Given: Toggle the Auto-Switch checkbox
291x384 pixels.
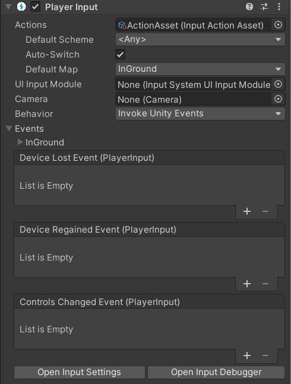Looking at the screenshot, I should coord(121,55).
